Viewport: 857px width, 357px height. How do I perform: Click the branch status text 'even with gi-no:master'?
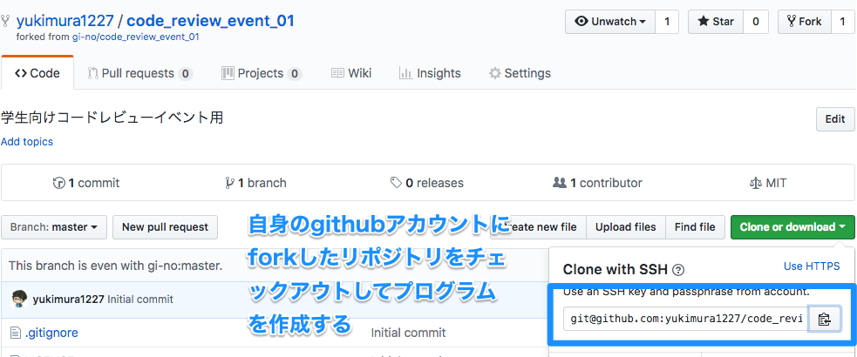click(115, 266)
